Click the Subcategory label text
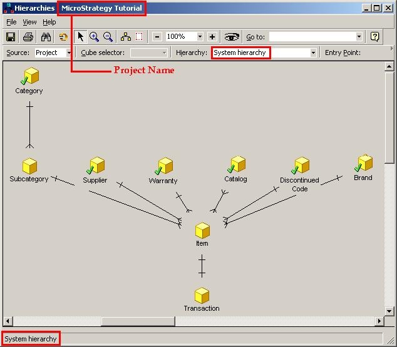This screenshot has height=347, width=397. (x=29, y=179)
